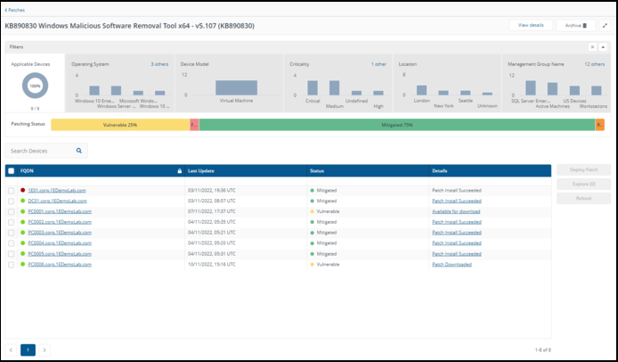The image size is (618, 362).
Task: Click the yellow Vulnerable 25% status bar segment
Action: click(x=119, y=125)
